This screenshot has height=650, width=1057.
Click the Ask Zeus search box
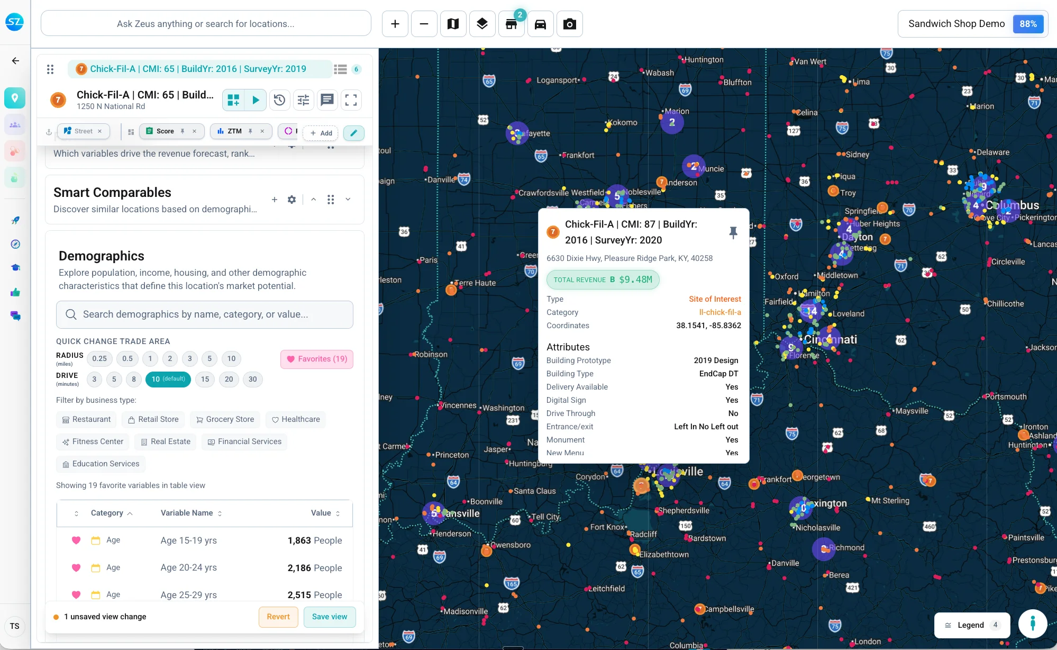coord(206,24)
